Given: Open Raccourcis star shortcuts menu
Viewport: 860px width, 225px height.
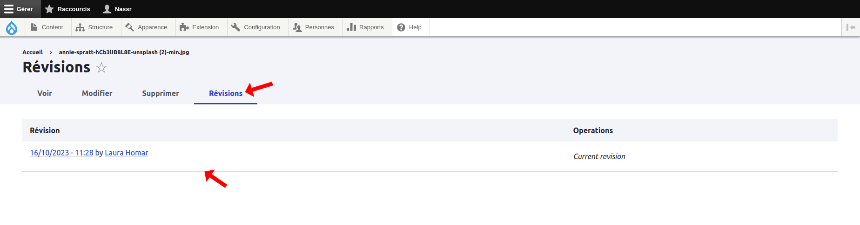Looking at the screenshot, I should click(67, 9).
